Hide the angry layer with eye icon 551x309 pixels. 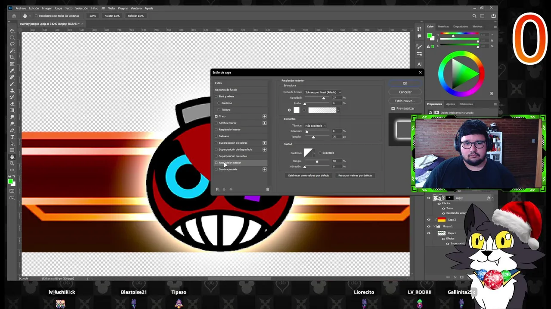point(428,198)
